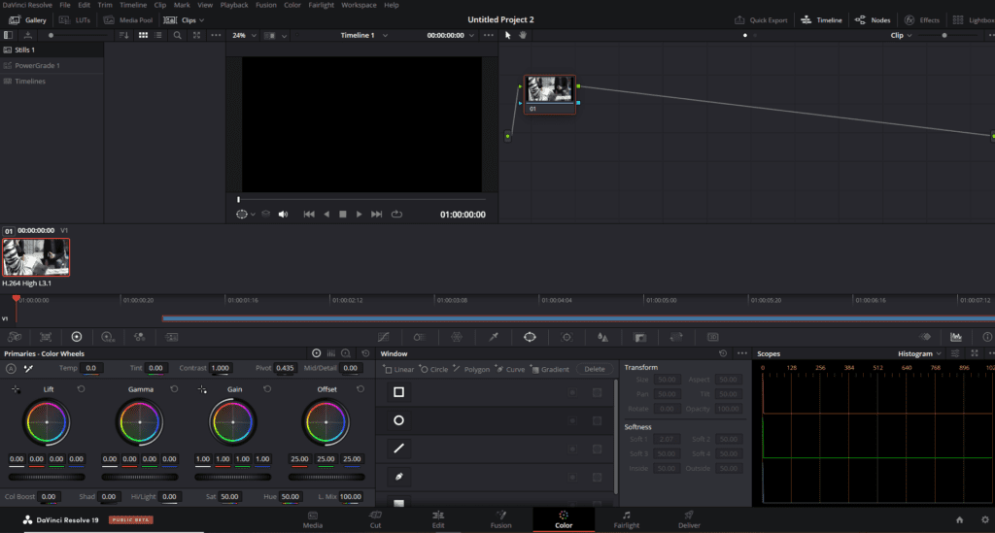
Task: Enable the curve pen window
Action: [x=398, y=477]
